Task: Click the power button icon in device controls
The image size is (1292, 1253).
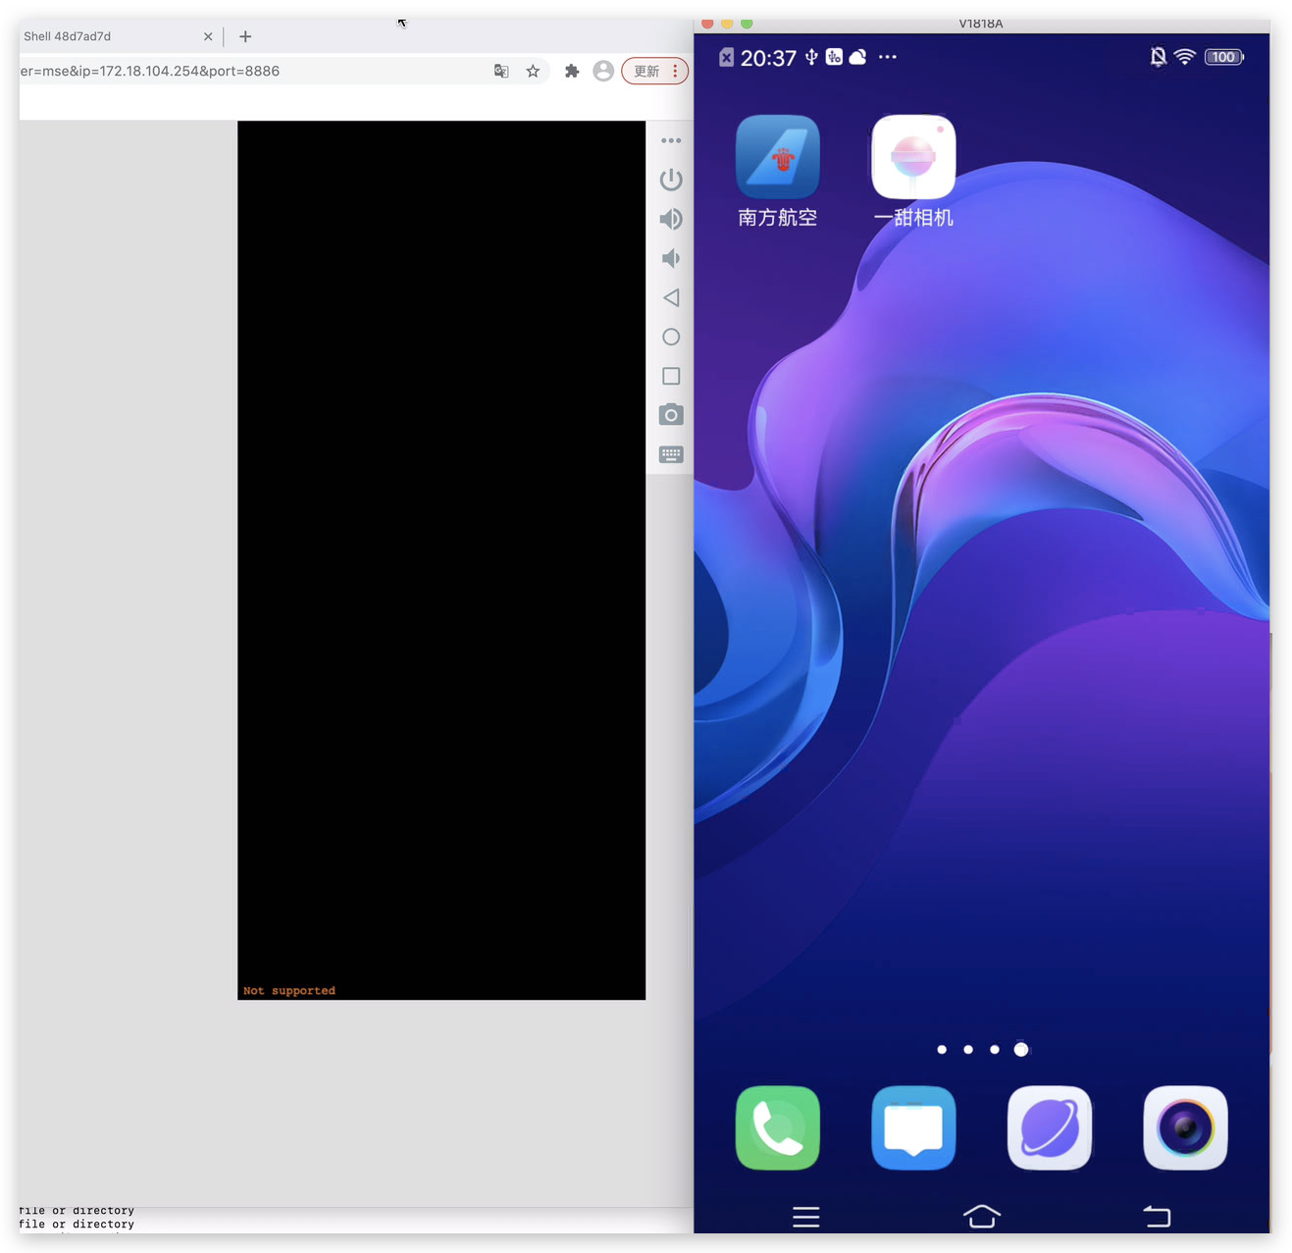Action: [x=671, y=180]
